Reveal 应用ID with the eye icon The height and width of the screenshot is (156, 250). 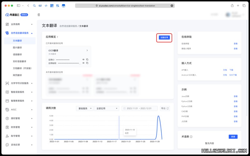coord(83,59)
